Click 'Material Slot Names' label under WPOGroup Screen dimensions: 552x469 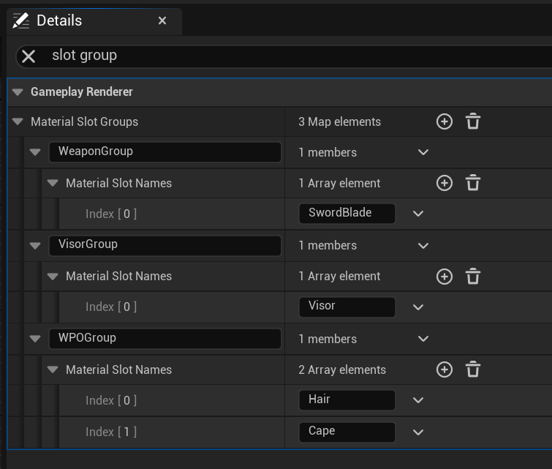point(118,370)
